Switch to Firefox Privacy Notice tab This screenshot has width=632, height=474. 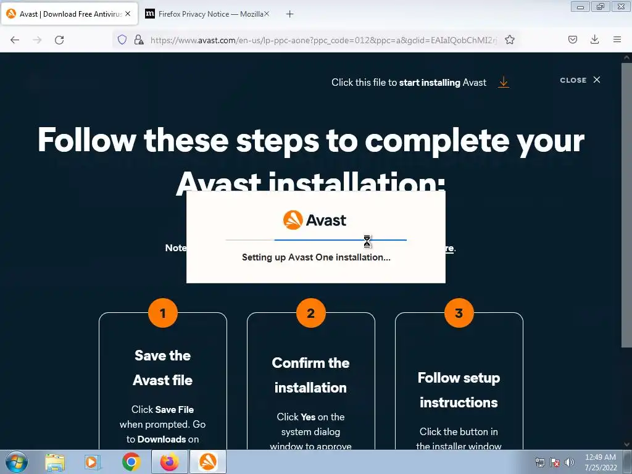[x=207, y=14]
